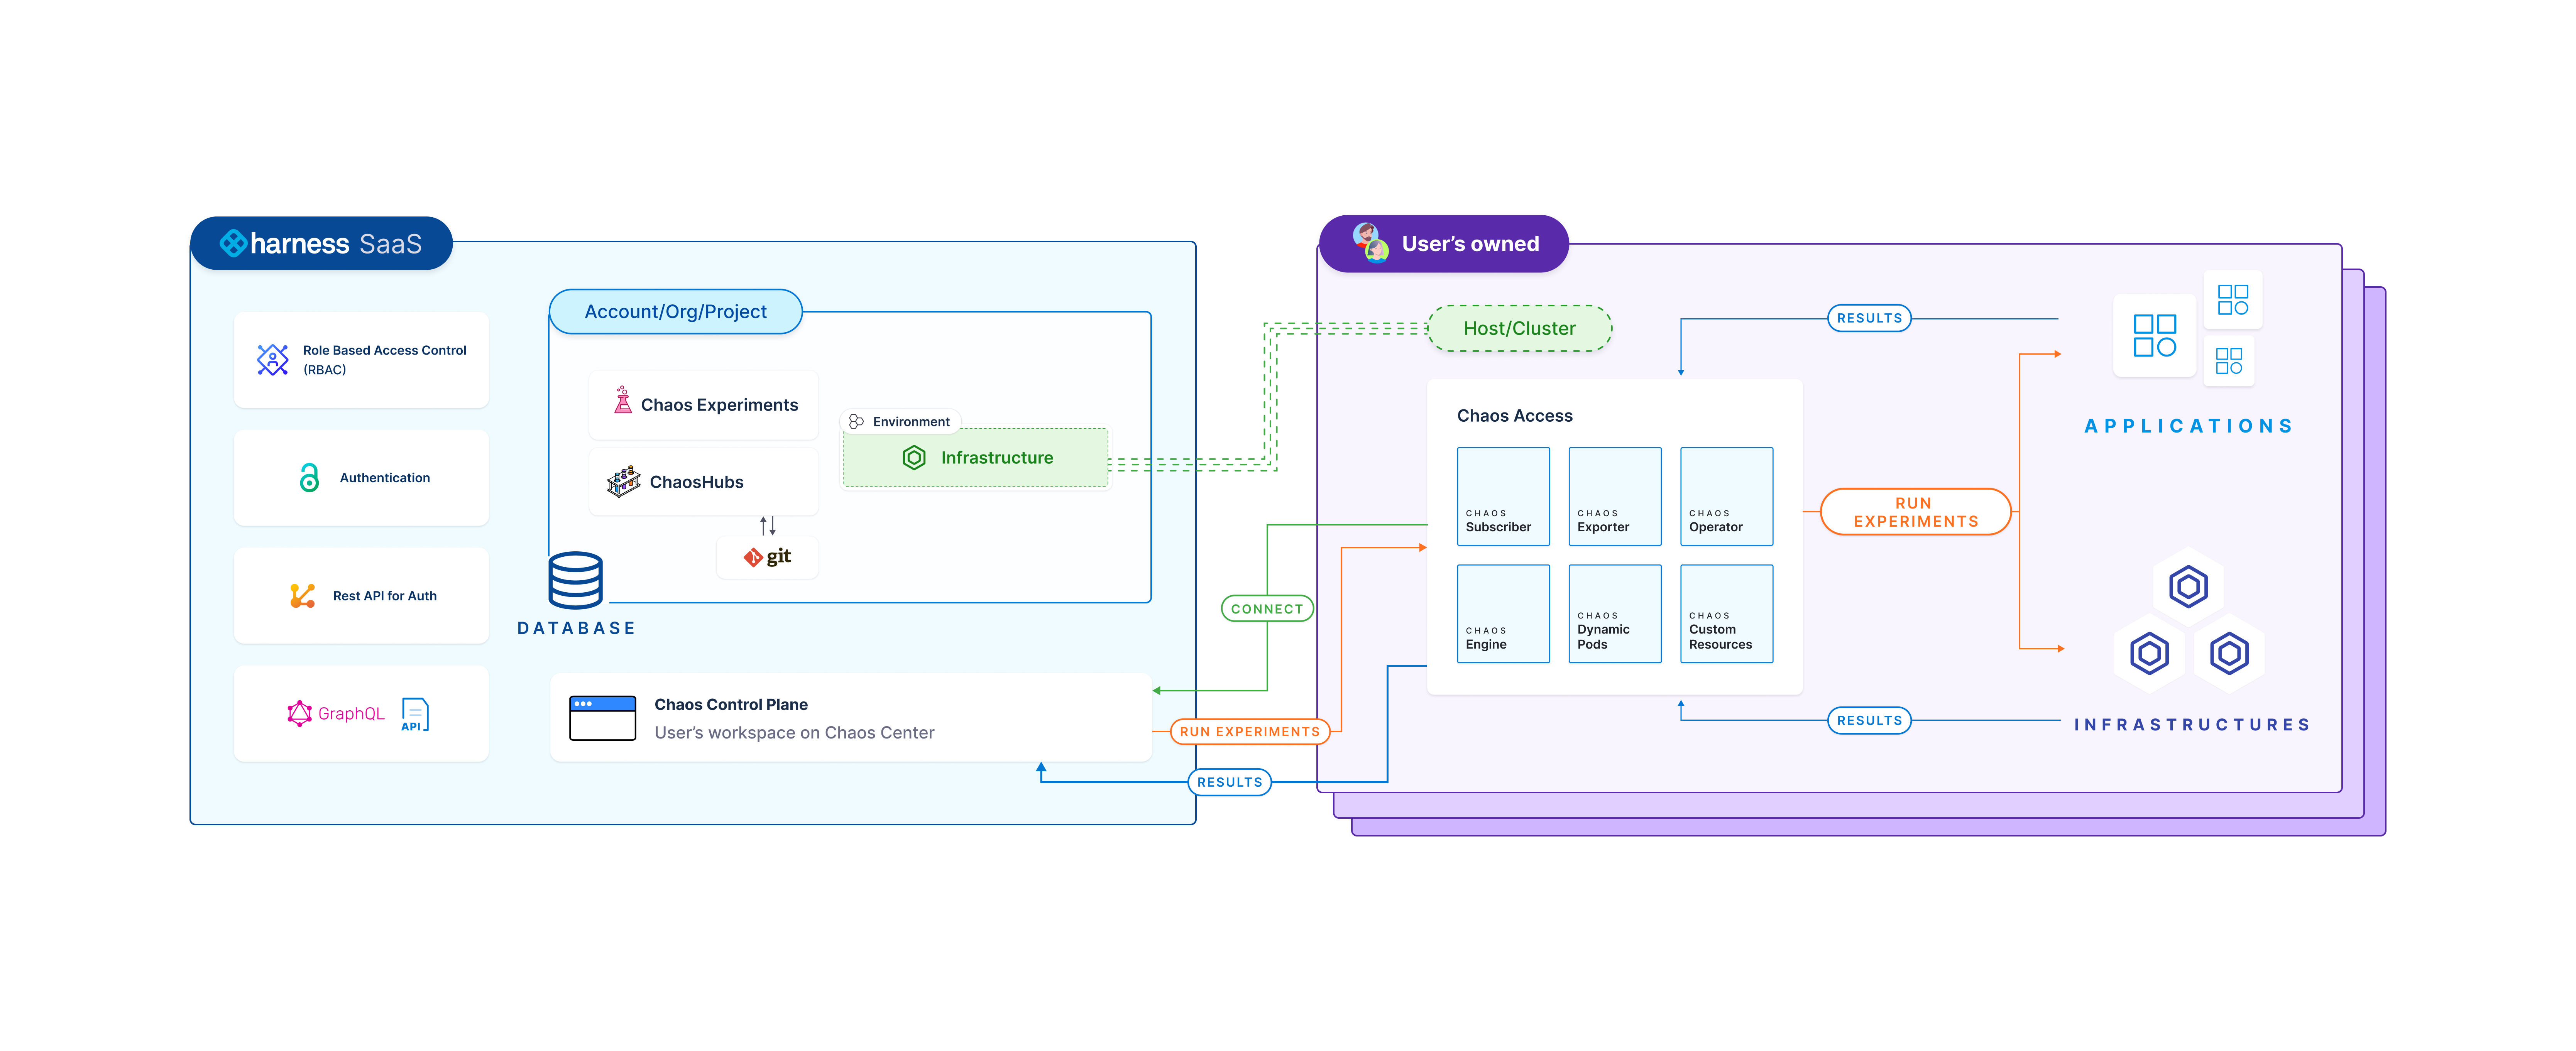
Task: Click the Infrastructure green box
Action: coord(975,458)
